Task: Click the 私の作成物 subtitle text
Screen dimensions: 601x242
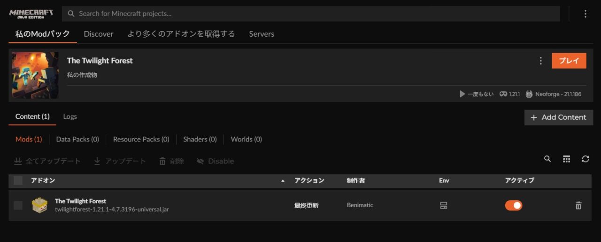Action: point(82,75)
